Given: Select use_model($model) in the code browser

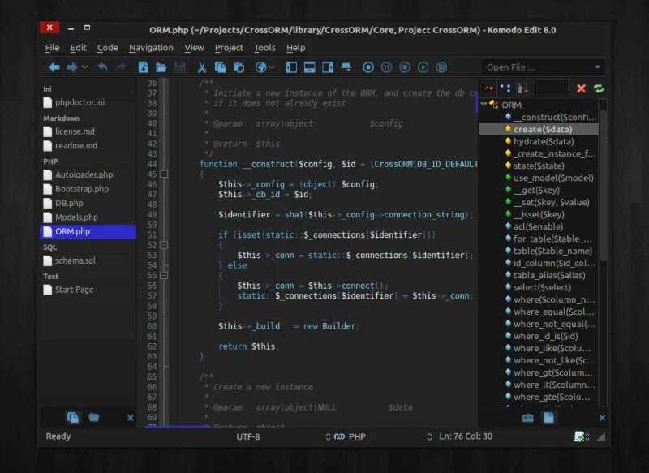Looking at the screenshot, I should coord(539,178).
